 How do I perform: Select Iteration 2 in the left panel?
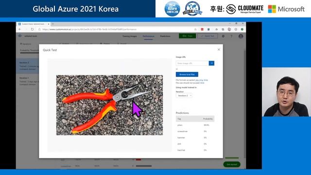[x=28, y=66]
